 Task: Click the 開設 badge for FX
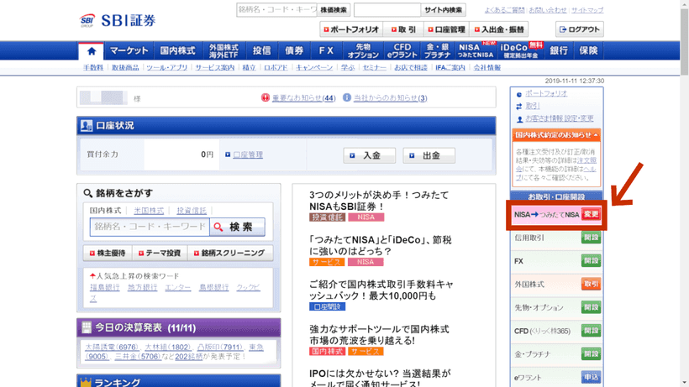591,260
